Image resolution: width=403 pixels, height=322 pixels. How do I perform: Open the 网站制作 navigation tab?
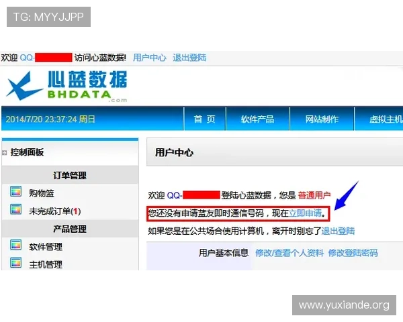[x=322, y=119]
